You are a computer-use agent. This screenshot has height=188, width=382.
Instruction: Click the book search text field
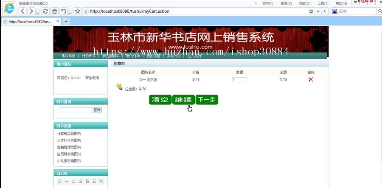(x=76, y=110)
